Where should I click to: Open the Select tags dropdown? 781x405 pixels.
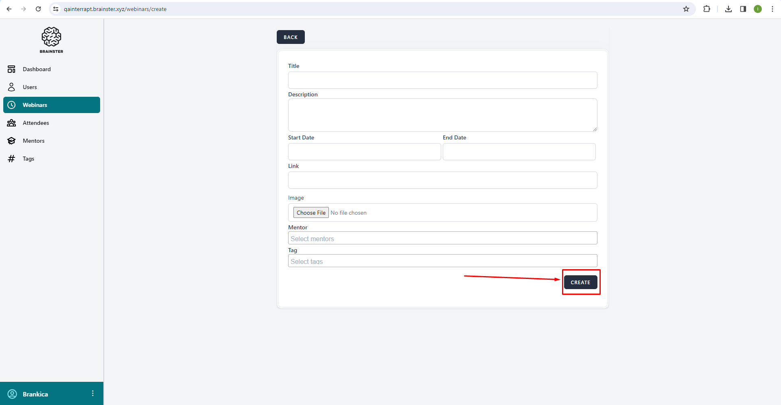coord(442,261)
